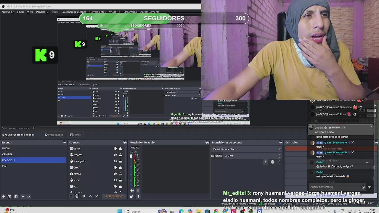Hide the camra source
The image size is (379, 213).
coord(115,174)
